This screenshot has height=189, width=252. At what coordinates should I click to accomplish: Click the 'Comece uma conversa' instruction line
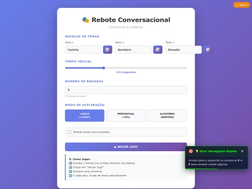click(85, 171)
